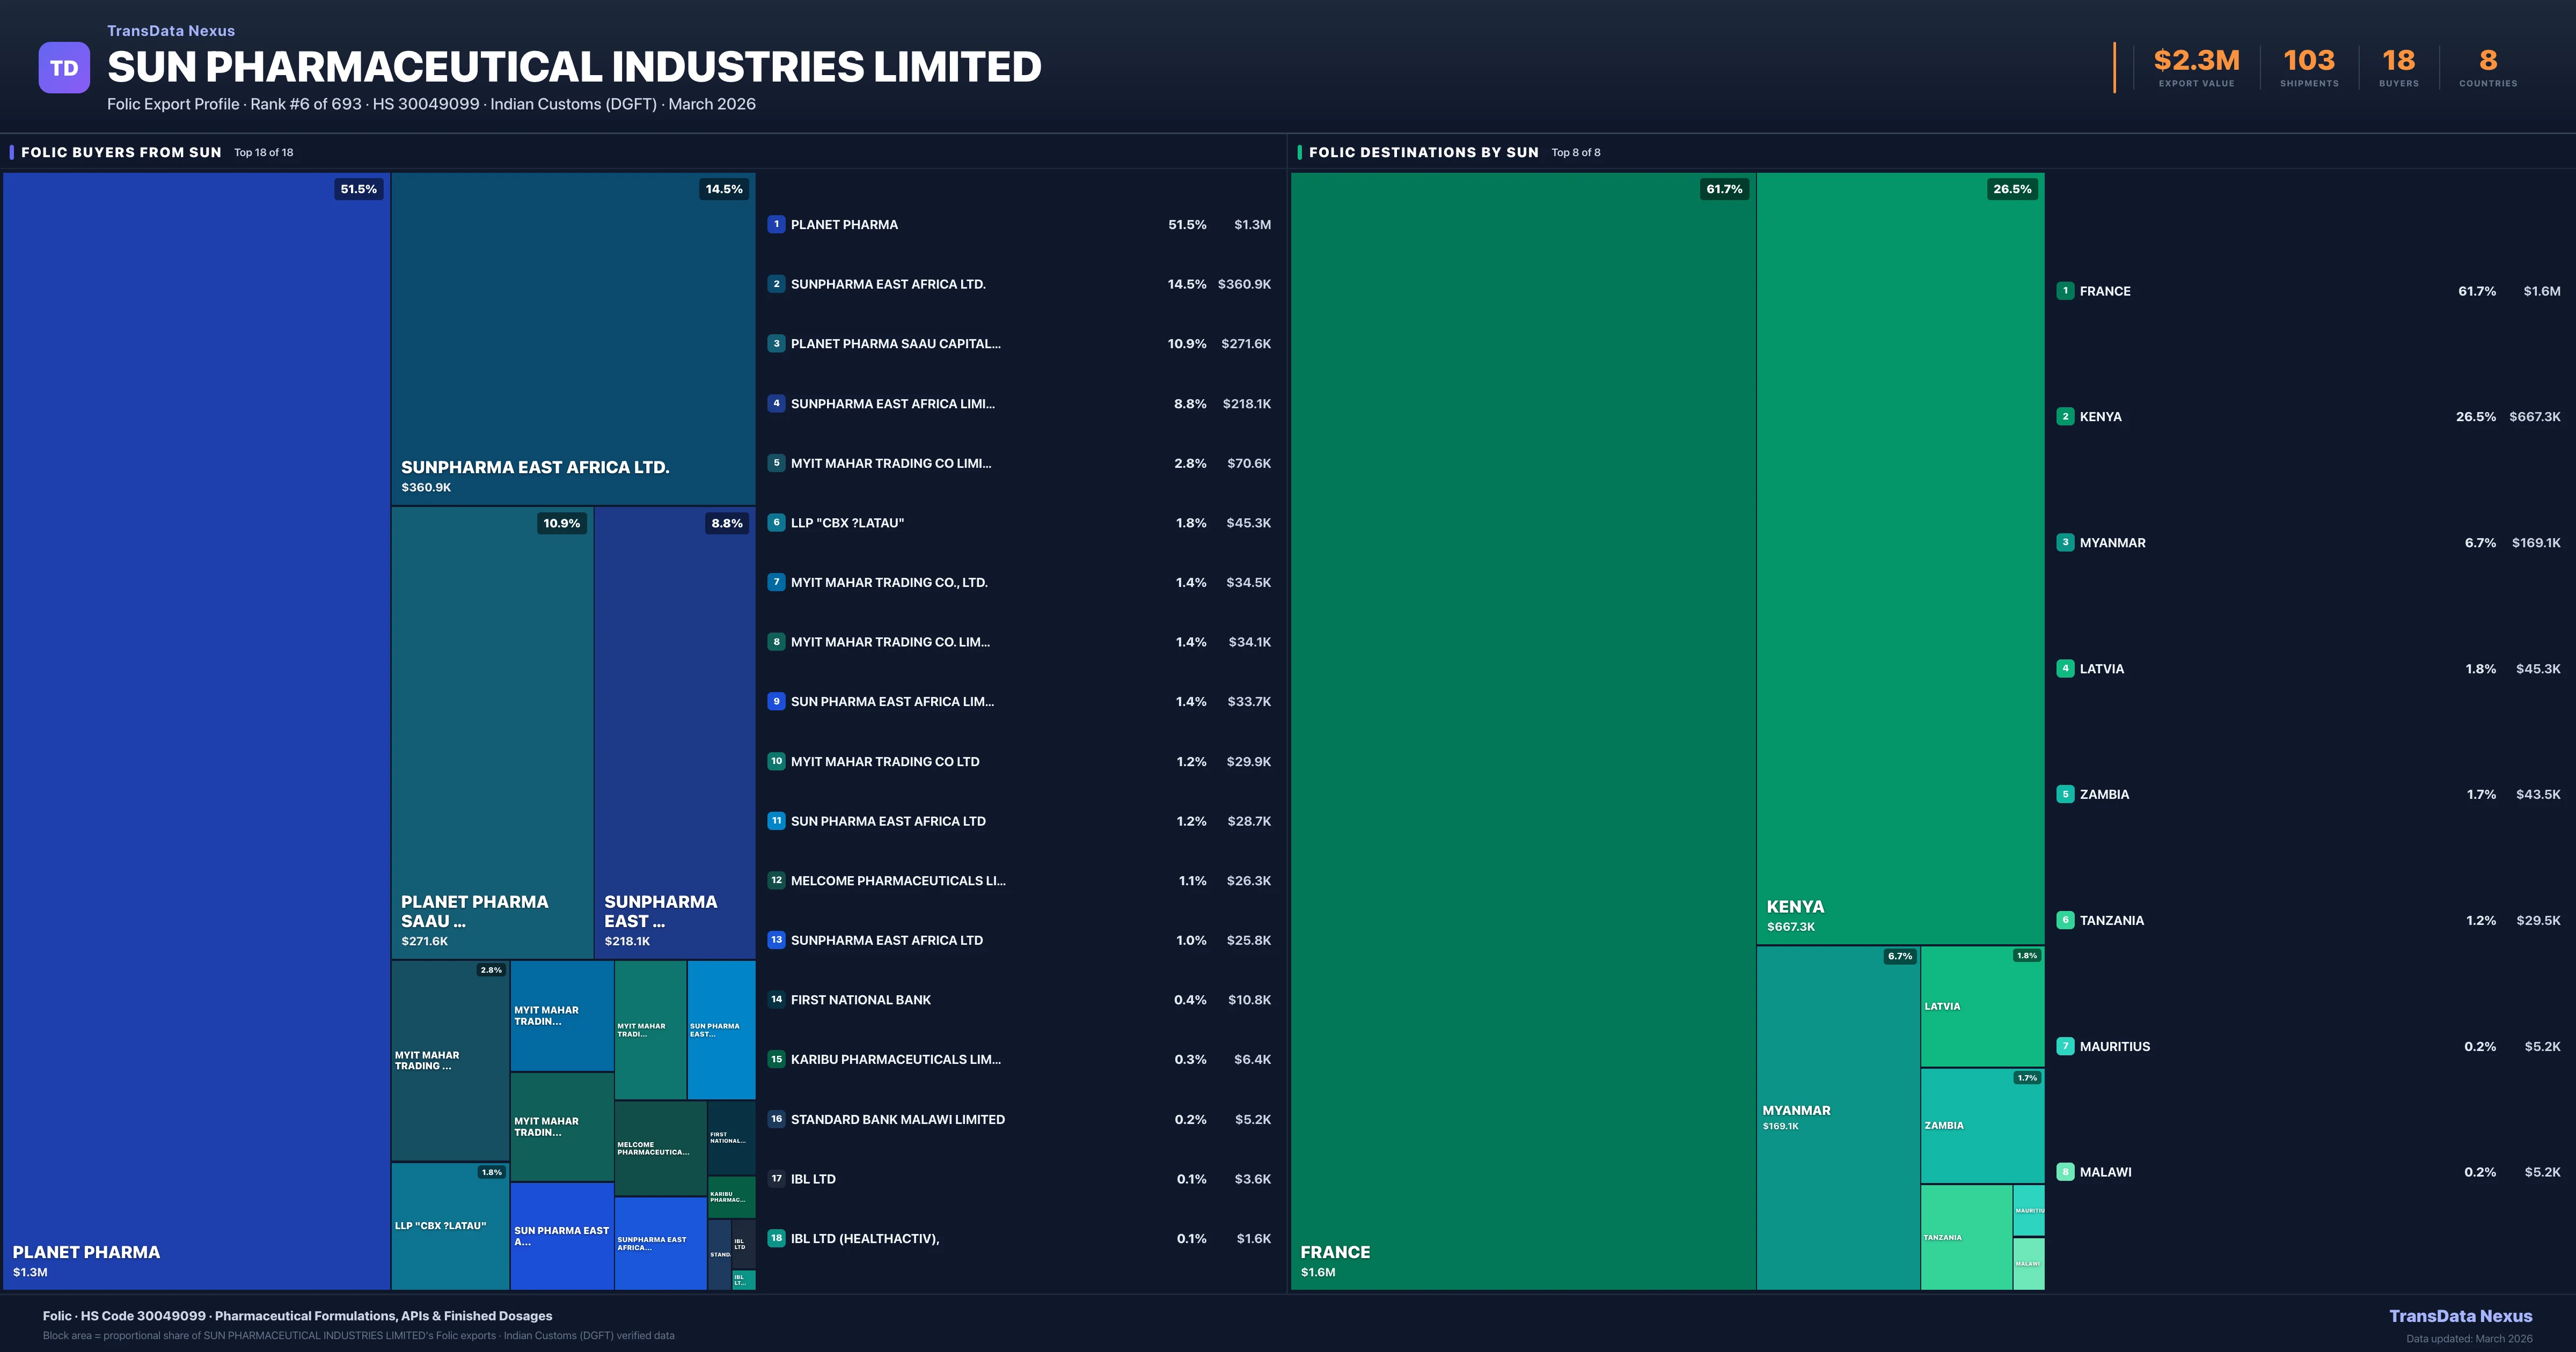
Task: Click rank 8 badge beside MALAWI
Action: (x=2065, y=1172)
